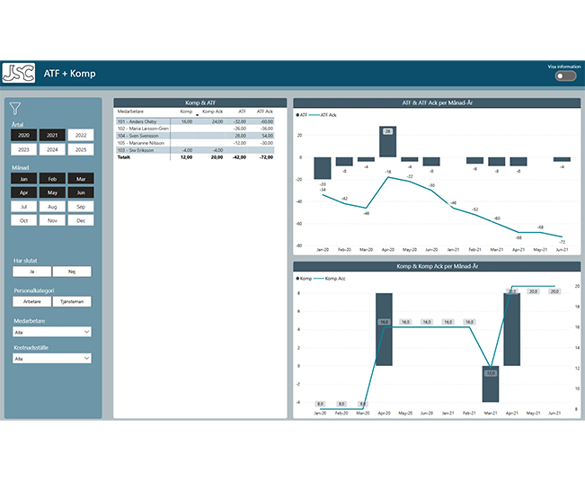
Task: Select year 2024 slicer button
Action: [52, 149]
